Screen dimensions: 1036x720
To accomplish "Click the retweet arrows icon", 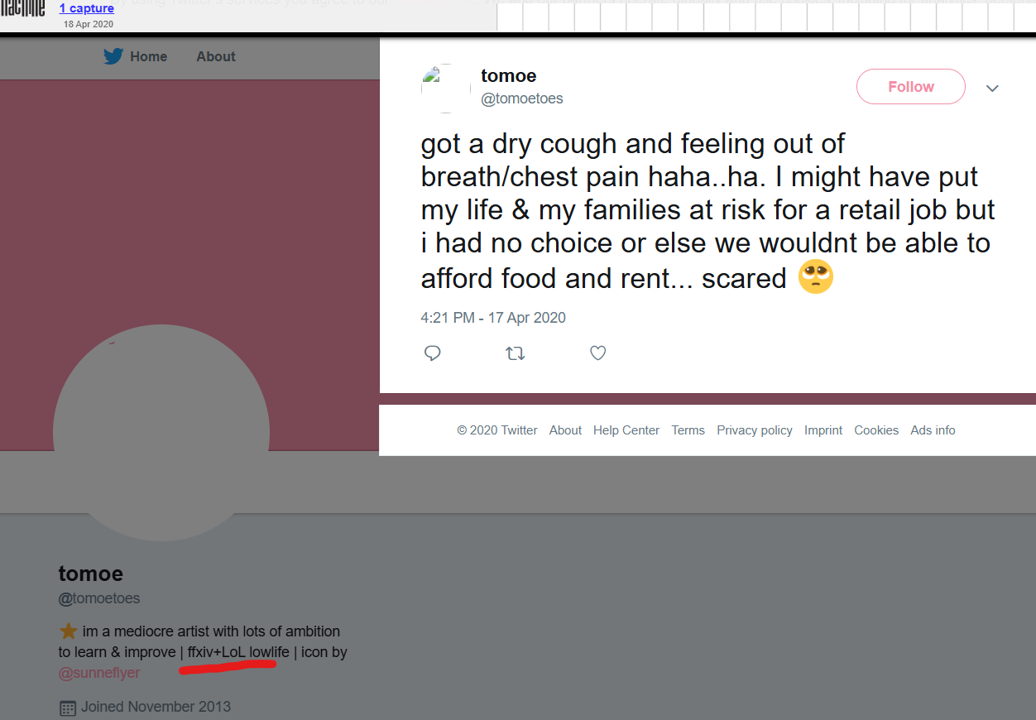I will [515, 353].
